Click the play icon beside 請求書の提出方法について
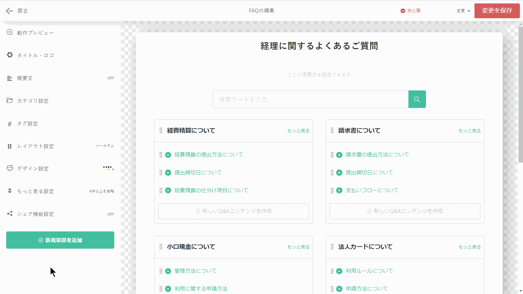Viewport: 523px width, 294px height. [x=339, y=155]
